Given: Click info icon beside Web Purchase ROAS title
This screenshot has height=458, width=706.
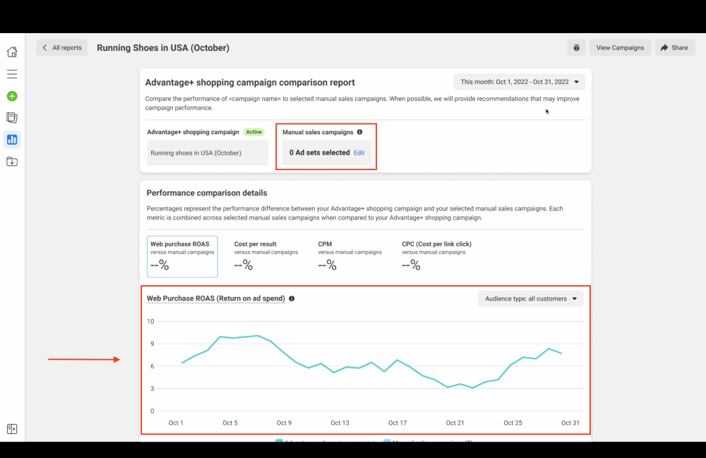Looking at the screenshot, I should point(292,299).
